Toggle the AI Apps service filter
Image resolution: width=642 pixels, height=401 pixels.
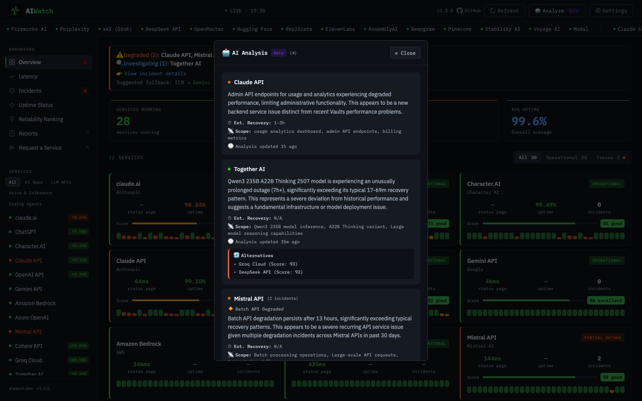33,182
